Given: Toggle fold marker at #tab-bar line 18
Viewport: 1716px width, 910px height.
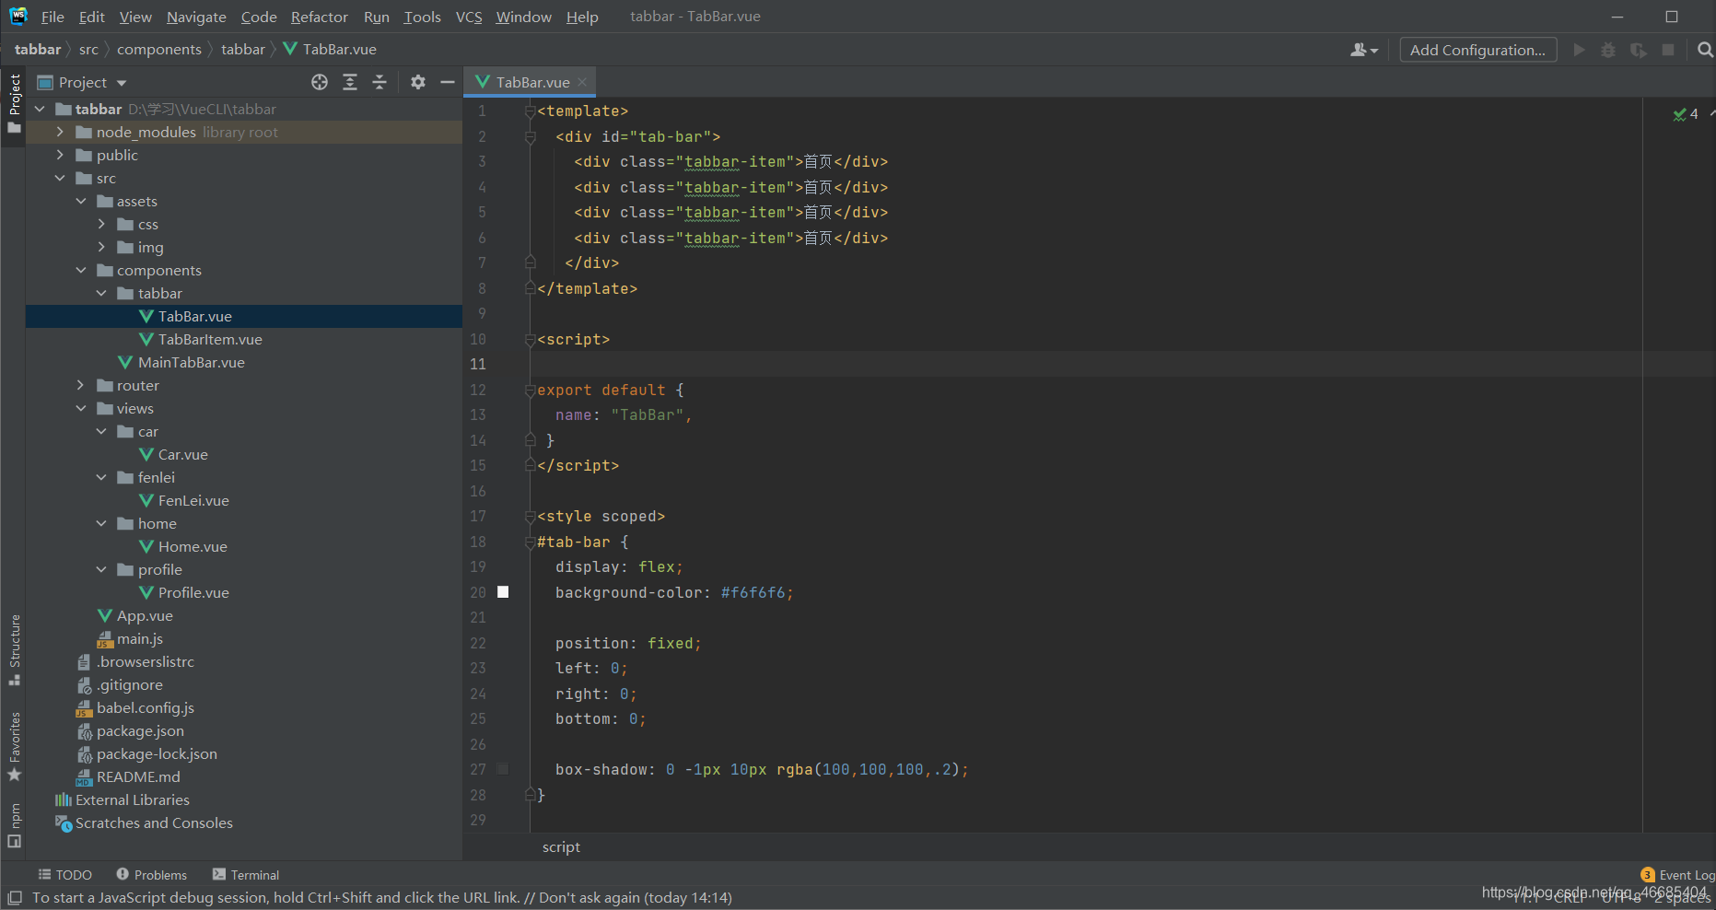Looking at the screenshot, I should 531,542.
